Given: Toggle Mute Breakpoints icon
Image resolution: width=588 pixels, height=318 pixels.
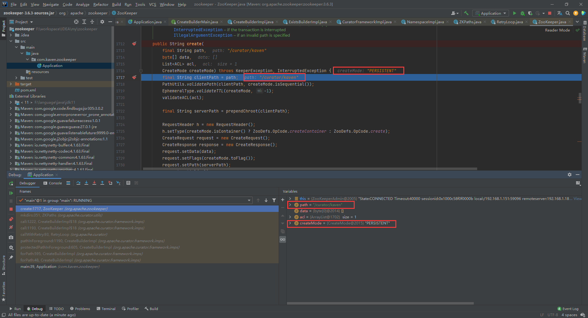Looking at the screenshot, I should 11,227.
